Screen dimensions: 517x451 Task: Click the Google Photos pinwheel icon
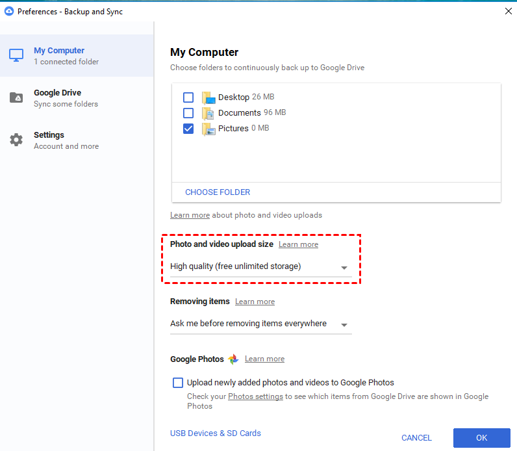pos(233,359)
